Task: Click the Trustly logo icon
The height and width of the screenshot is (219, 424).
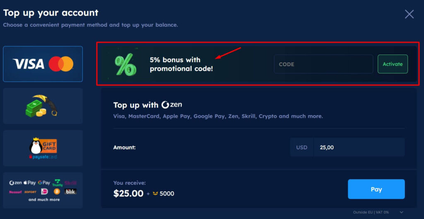Action: pos(57,183)
